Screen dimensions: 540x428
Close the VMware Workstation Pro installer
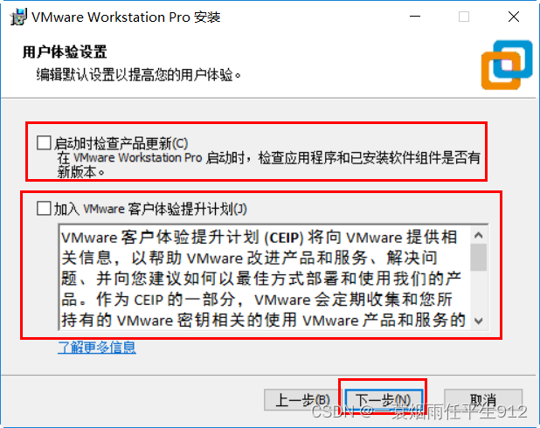point(514,17)
